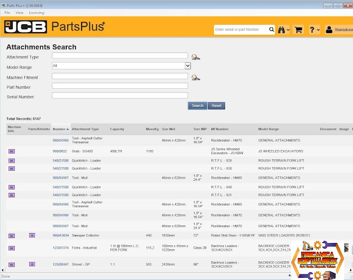Viewport: 353px width, 280px height.
Task: Open part 980/0602 link
Action: [x=60, y=151]
